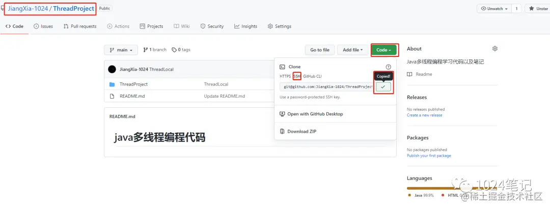Viewport: 550px width, 209px height.
Task: Open the Pull requests tab
Action: (80, 26)
